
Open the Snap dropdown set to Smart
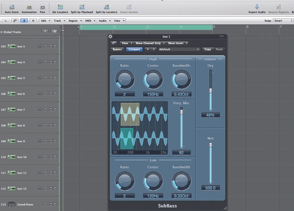click(x=283, y=21)
